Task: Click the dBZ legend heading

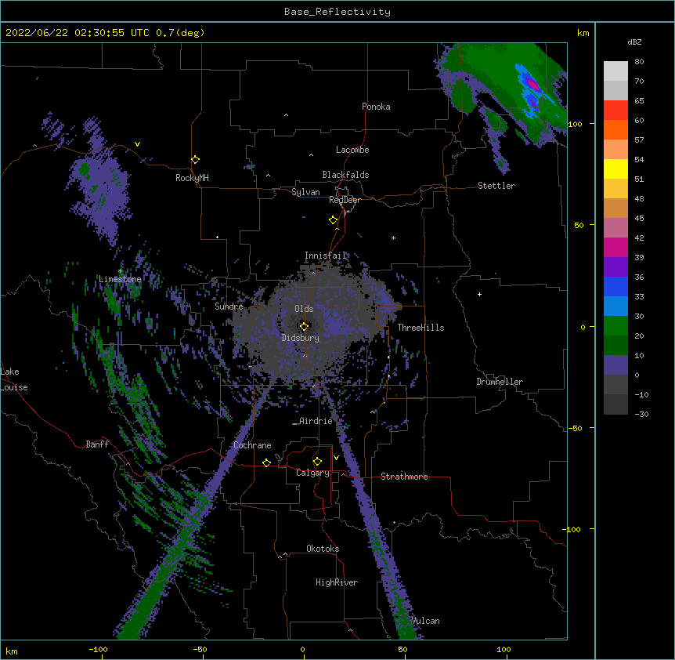Action: point(634,42)
